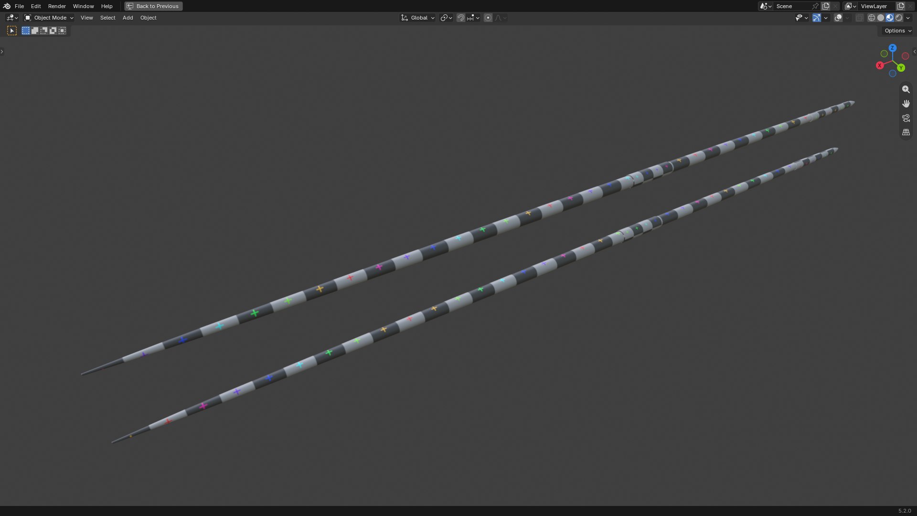Click the negative Z axis gizmo circle
Image resolution: width=917 pixels, height=516 pixels.
coord(892,74)
